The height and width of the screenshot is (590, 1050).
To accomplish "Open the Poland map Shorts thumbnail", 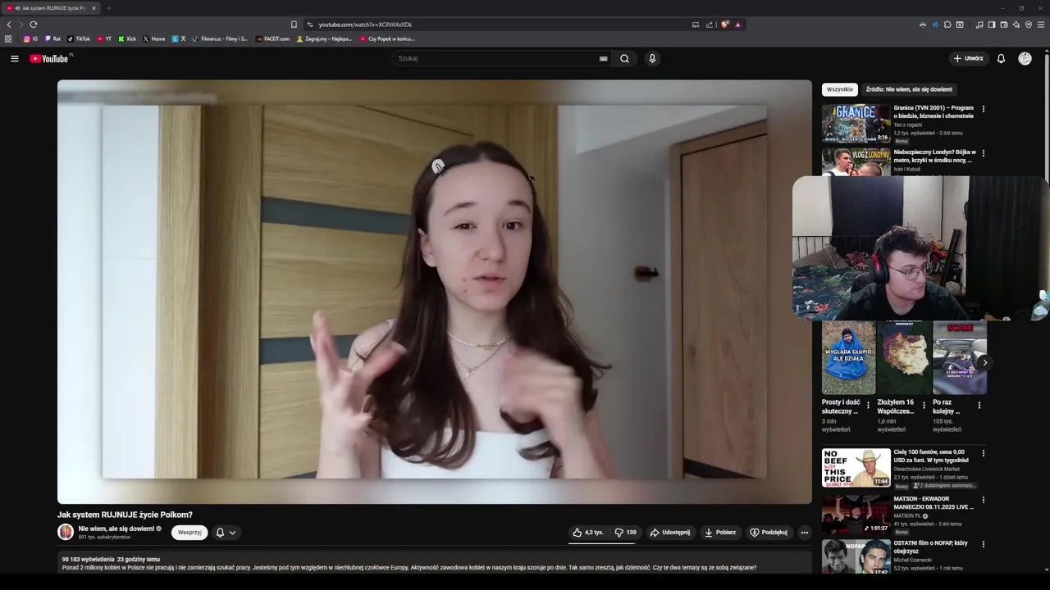I will 904,357.
